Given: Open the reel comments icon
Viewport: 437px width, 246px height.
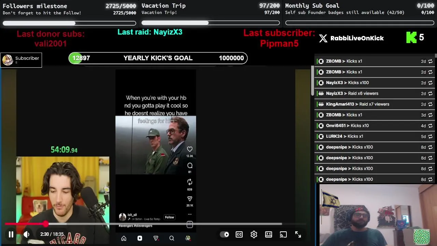Looking at the screenshot, I should click(190, 165).
